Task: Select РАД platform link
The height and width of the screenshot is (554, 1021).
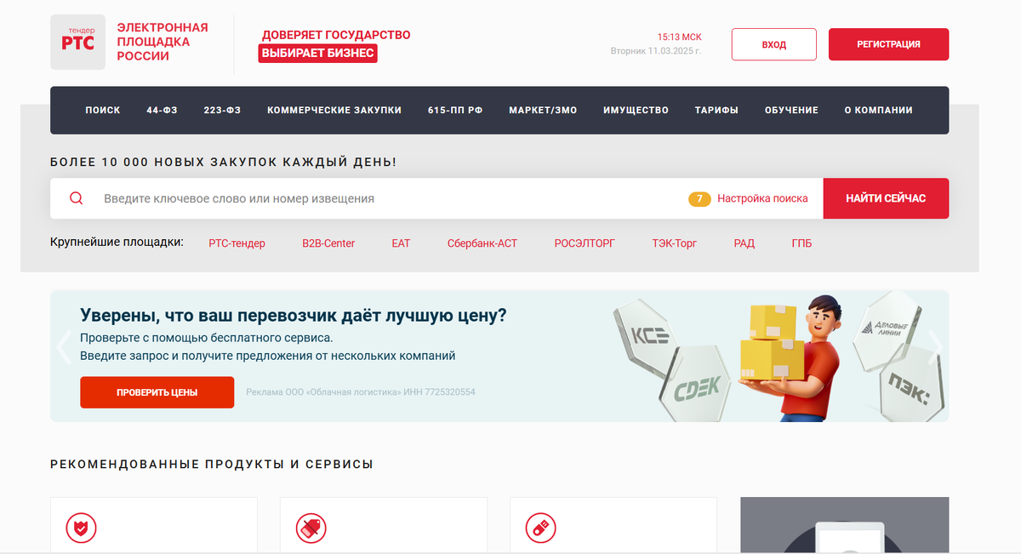Action: click(x=744, y=243)
